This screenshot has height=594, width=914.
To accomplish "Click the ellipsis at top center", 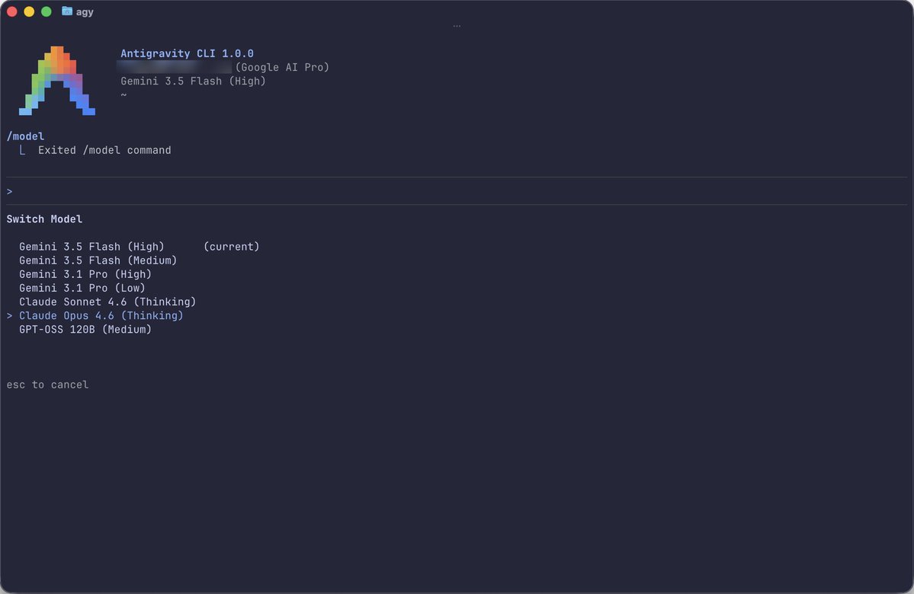I will coord(457,26).
